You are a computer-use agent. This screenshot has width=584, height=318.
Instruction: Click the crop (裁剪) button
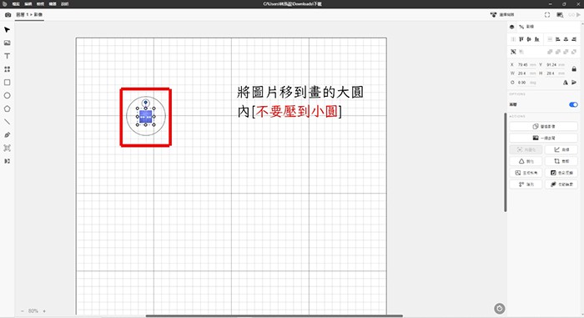click(561, 161)
